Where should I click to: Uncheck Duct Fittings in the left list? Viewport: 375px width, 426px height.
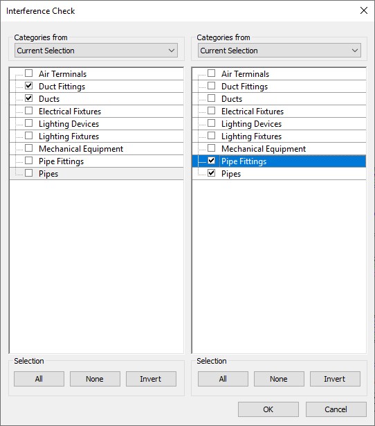(29, 86)
